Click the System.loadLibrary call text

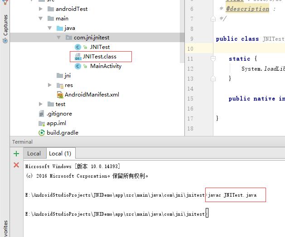tap(263, 69)
